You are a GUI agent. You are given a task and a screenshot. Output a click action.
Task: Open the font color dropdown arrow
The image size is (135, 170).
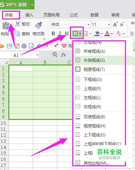coord(112,34)
